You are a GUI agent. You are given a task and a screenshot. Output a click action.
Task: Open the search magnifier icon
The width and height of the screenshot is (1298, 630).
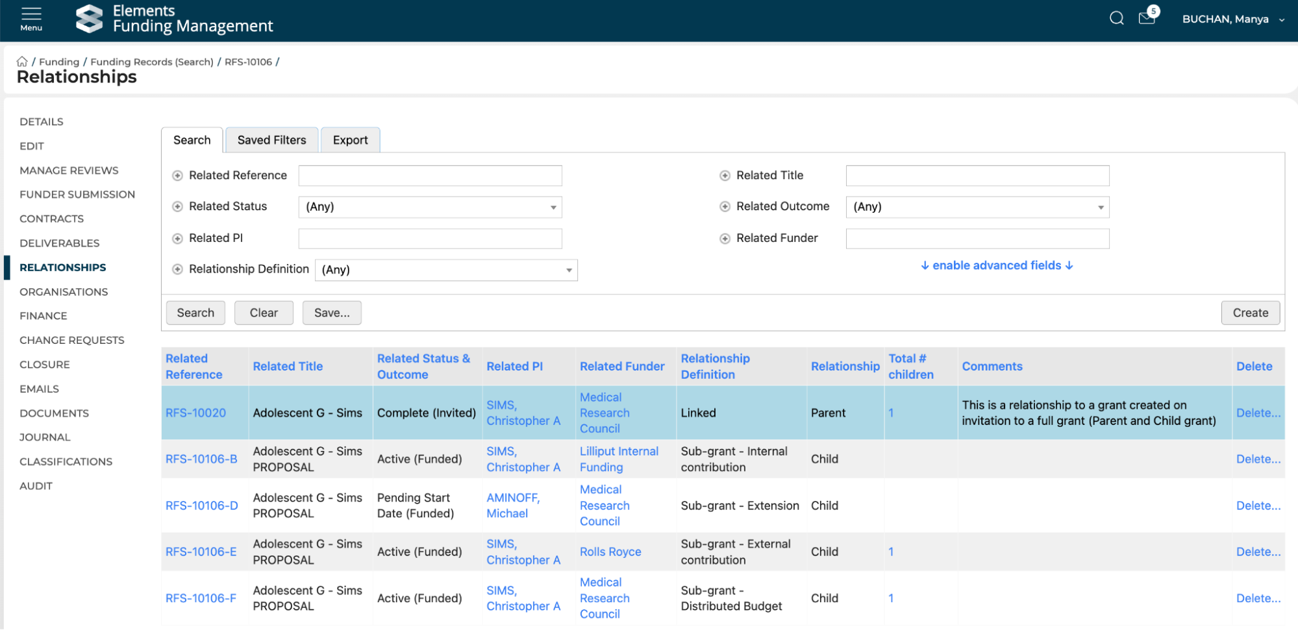point(1116,18)
